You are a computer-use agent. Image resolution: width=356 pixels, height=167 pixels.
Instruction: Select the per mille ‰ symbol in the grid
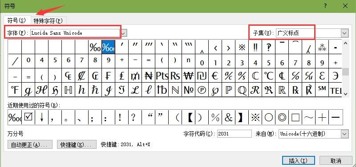(95, 47)
